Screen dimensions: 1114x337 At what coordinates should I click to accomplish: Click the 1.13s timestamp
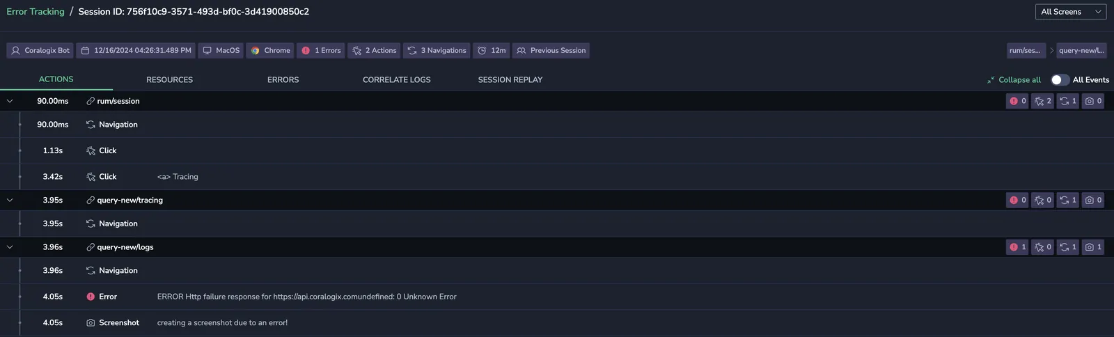point(53,150)
